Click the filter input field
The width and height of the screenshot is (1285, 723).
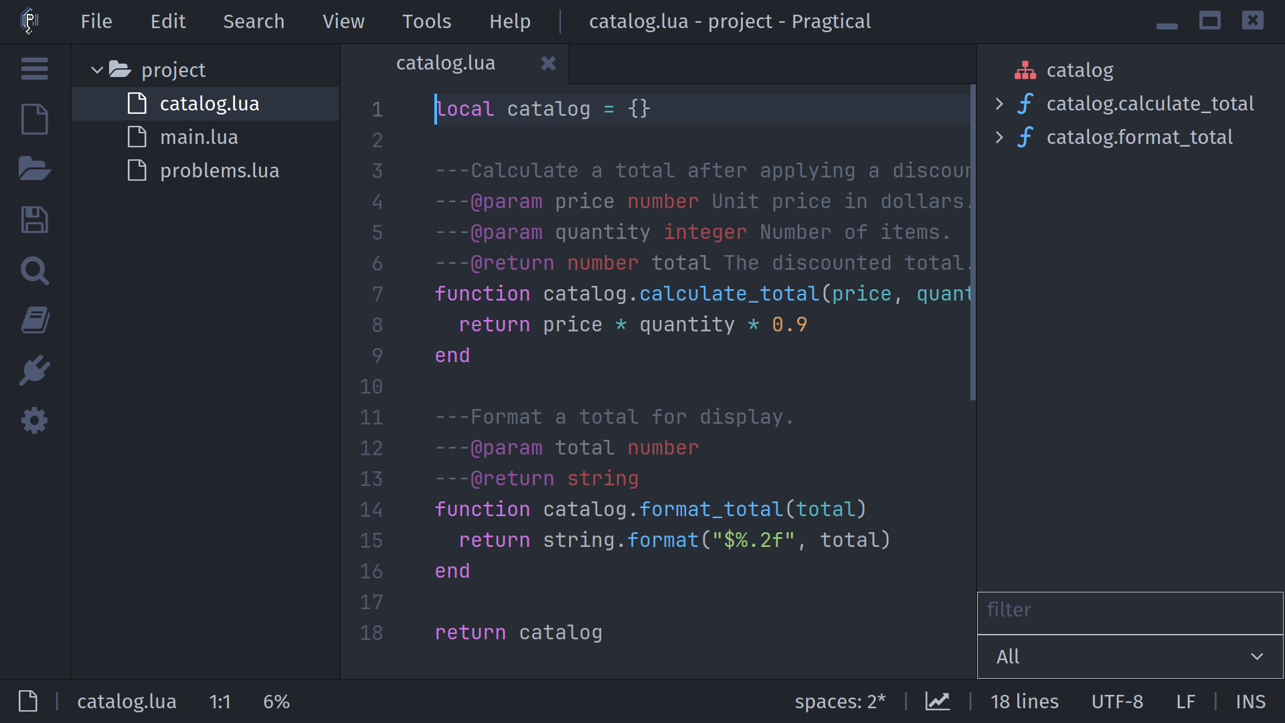pos(1130,613)
